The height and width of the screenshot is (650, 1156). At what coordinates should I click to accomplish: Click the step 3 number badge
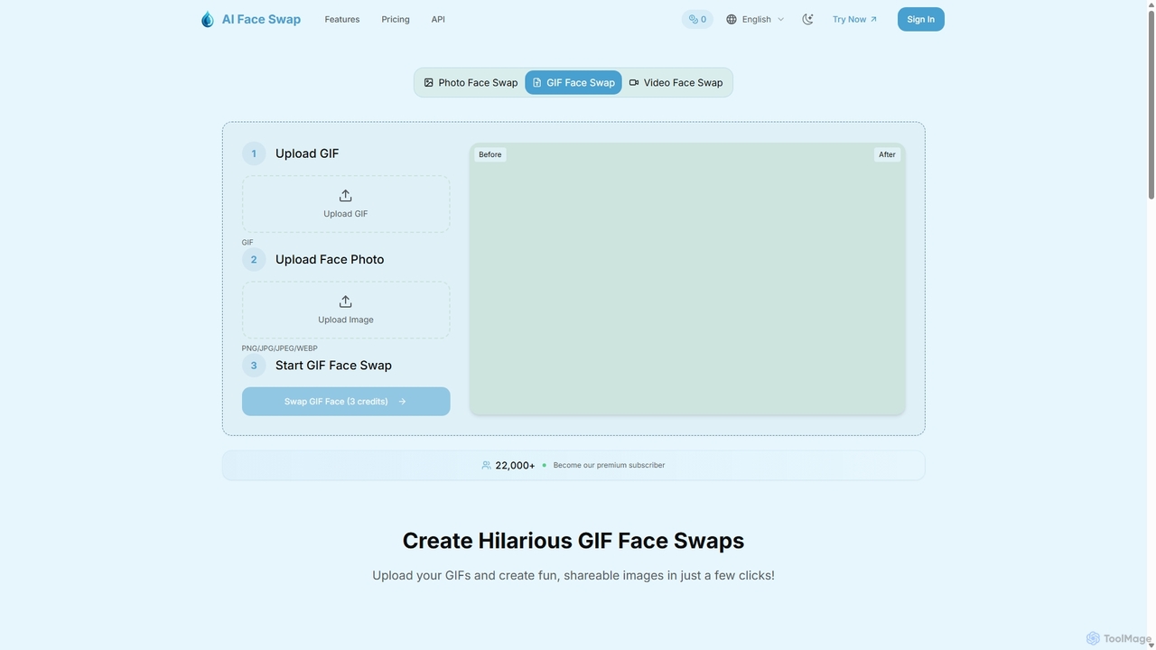click(254, 366)
